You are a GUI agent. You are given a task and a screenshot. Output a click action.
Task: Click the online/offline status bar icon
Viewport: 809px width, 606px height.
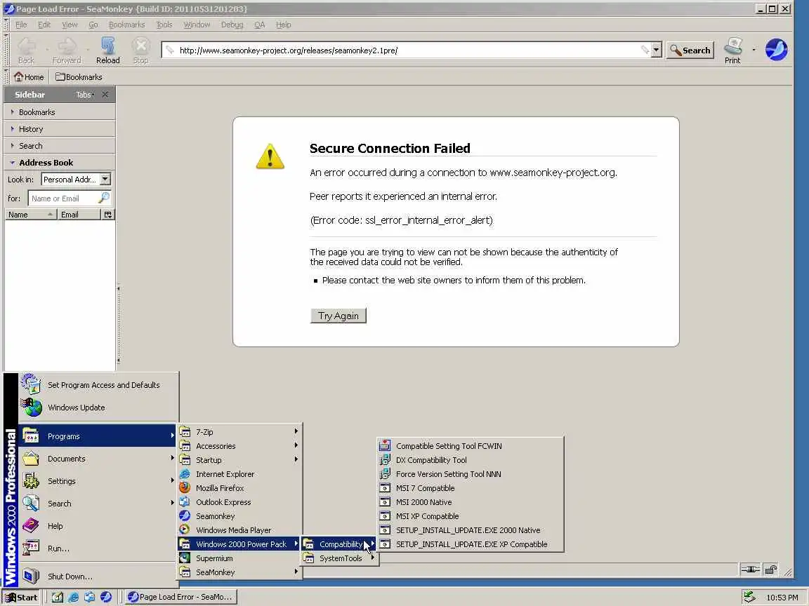[750, 569]
